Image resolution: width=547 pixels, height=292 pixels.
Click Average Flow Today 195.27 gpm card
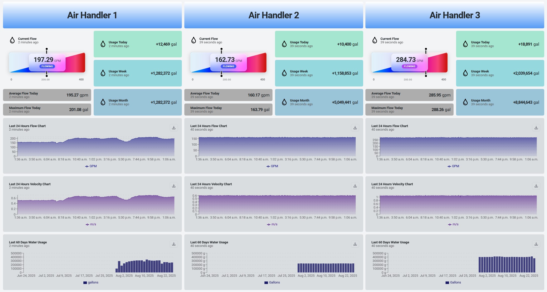tap(47, 95)
